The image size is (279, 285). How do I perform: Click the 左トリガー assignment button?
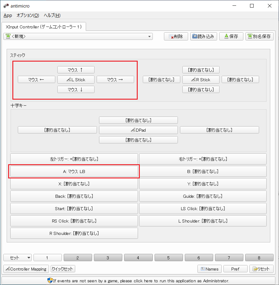pos(74,159)
